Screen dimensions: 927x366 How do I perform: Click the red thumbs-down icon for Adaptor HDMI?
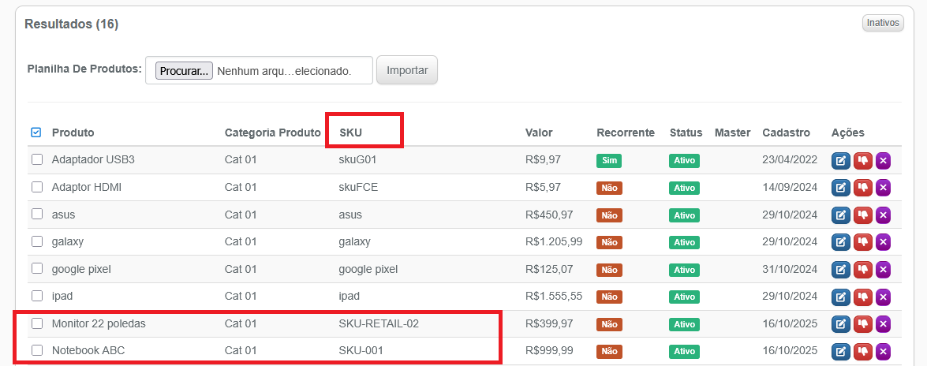coord(862,188)
